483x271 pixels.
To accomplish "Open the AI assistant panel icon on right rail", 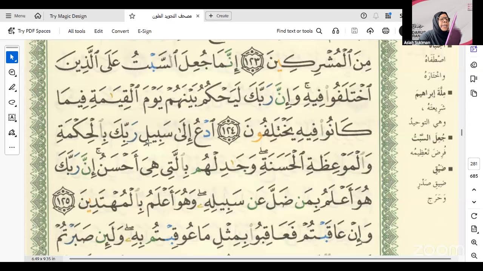I will pos(474,49).
